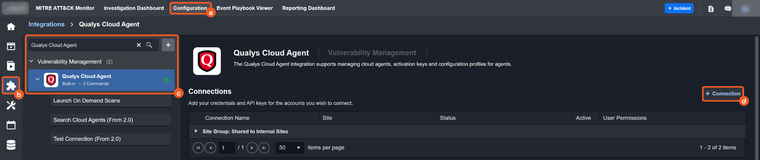Screen dimensions: 760x160
Task: Go to the next page arrow
Action: [x=252, y=147]
